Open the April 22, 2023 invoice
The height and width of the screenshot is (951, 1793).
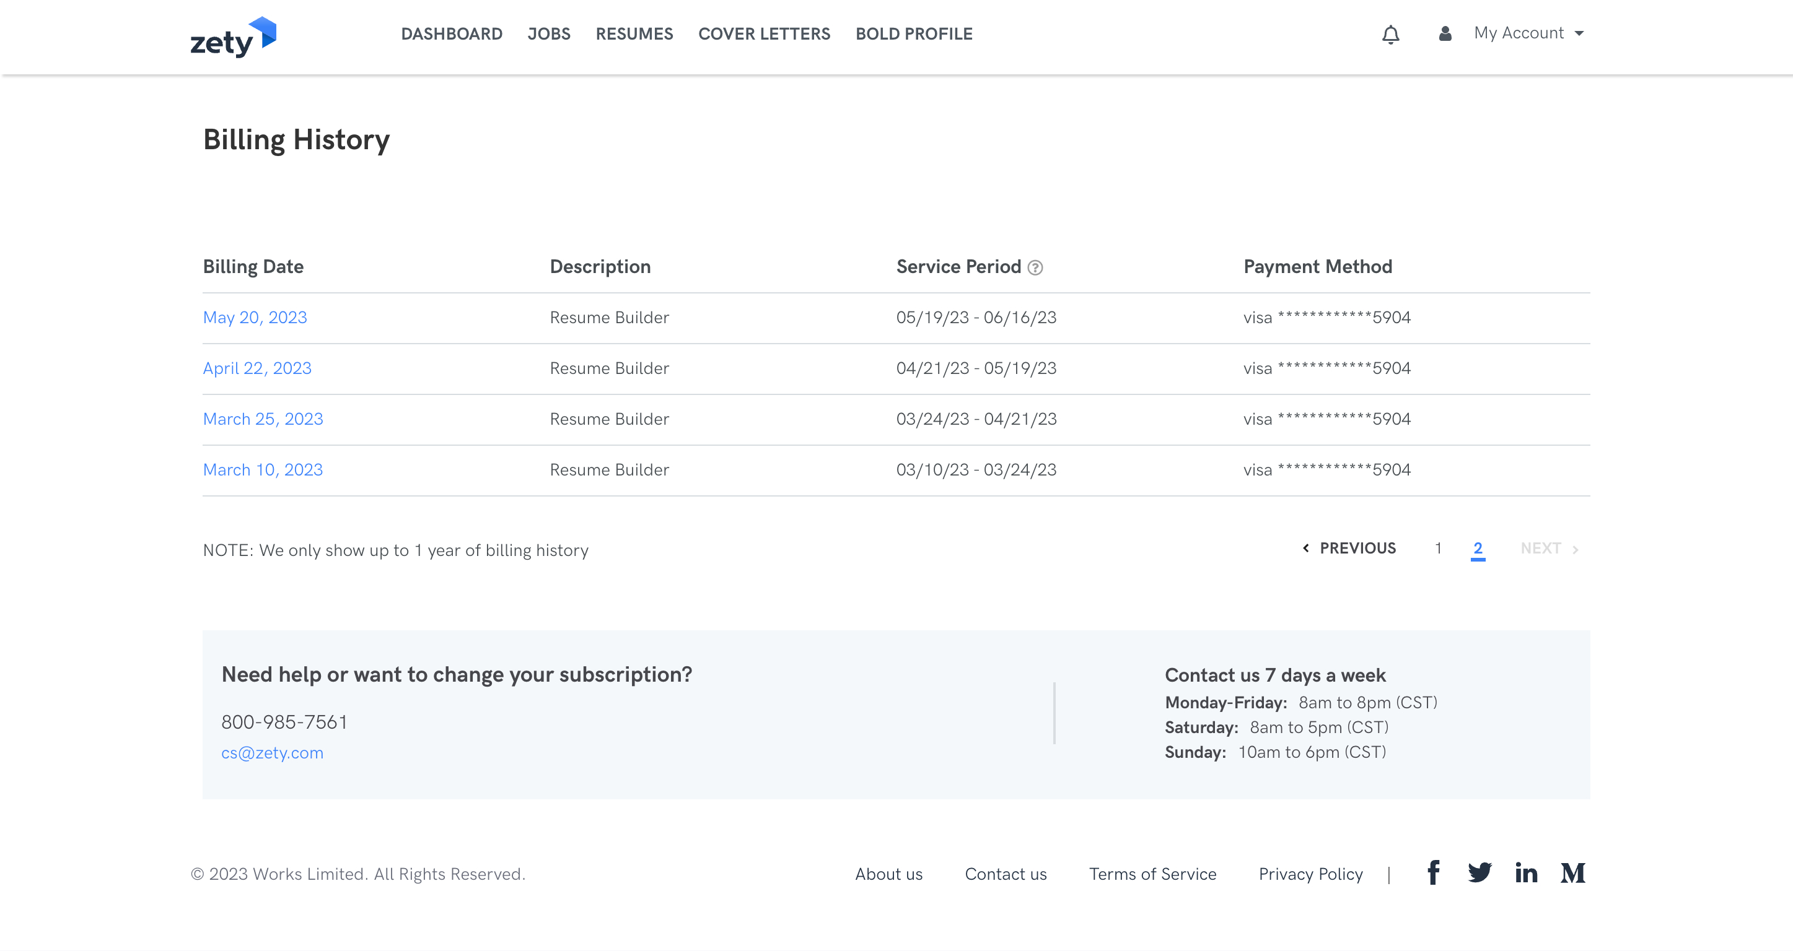pyautogui.click(x=257, y=368)
